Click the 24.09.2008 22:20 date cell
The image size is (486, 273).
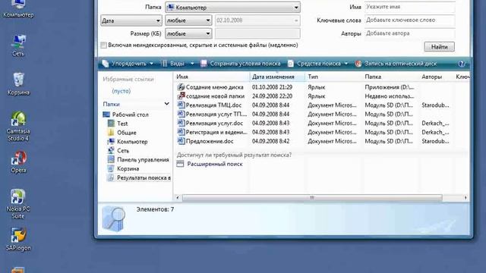pos(272,96)
